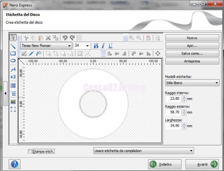Image resolution: width=224 pixels, height=171 pixels.
Task: Click the align bottom edges icon
Action: point(148,54)
